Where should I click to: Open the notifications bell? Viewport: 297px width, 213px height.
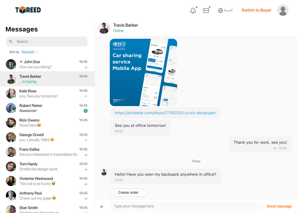(x=193, y=10)
